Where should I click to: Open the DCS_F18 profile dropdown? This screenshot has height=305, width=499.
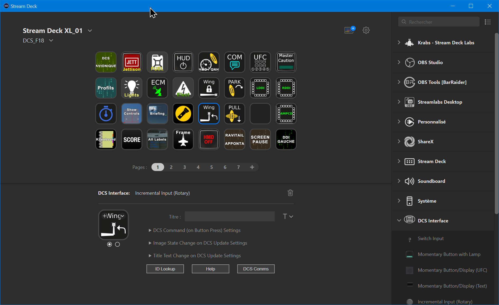click(x=51, y=40)
